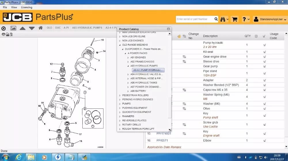Select A06 HYDRAULIC TANKS tree item

tap(144, 83)
